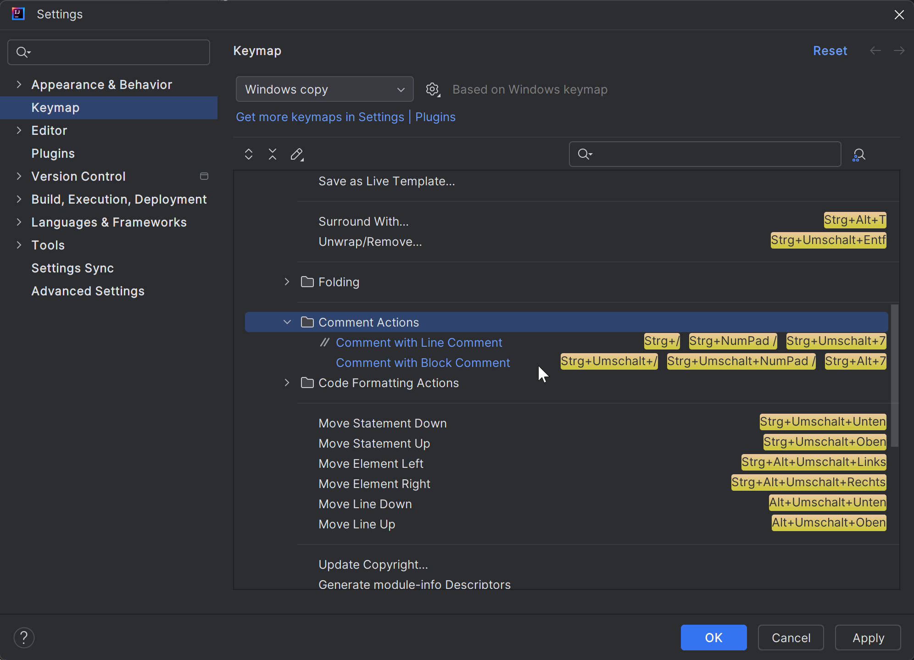Click the keymap search input field
This screenshot has height=660, width=914.
pos(705,155)
